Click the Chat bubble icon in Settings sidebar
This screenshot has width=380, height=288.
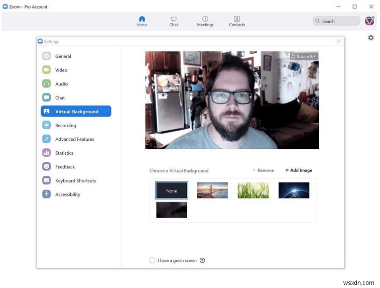[46, 98]
